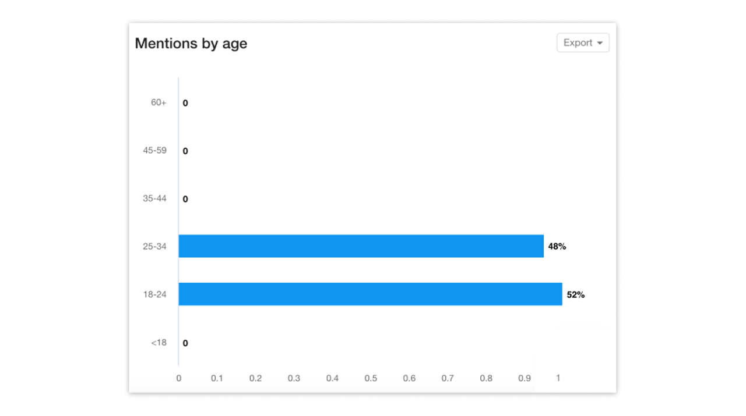This screenshot has height=416, width=746.
Task: Open the Export dropdown menu
Action: (x=583, y=43)
